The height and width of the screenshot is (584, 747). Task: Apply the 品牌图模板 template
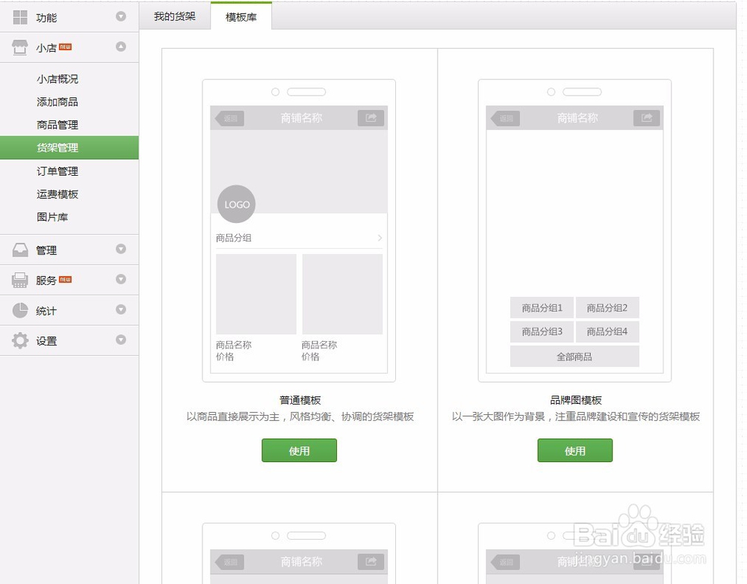pyautogui.click(x=575, y=450)
